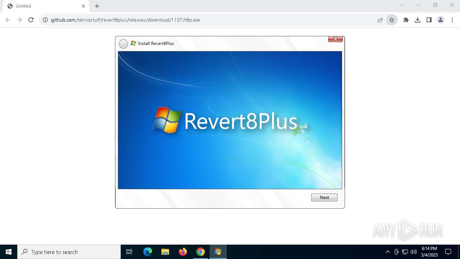Bookmark this tab with the star icon
Screen dimensions: 460x259
[x=392, y=20]
